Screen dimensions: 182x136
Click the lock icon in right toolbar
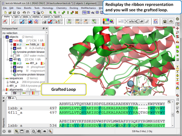[178, 88]
